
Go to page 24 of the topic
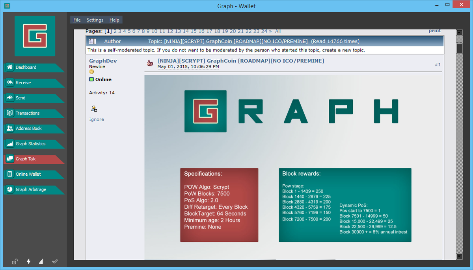264,31
